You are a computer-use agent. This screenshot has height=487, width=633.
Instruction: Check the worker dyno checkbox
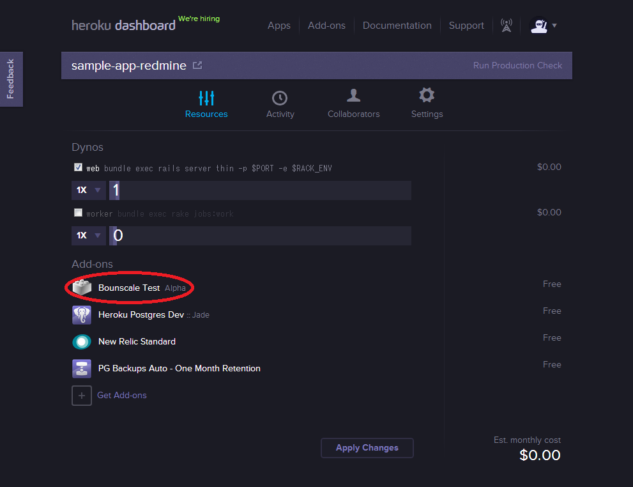point(79,212)
